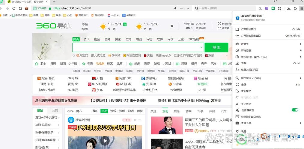304x149 pixels.
Task: Expand the 收藏夹 submenu
Action: [x=301, y=44]
